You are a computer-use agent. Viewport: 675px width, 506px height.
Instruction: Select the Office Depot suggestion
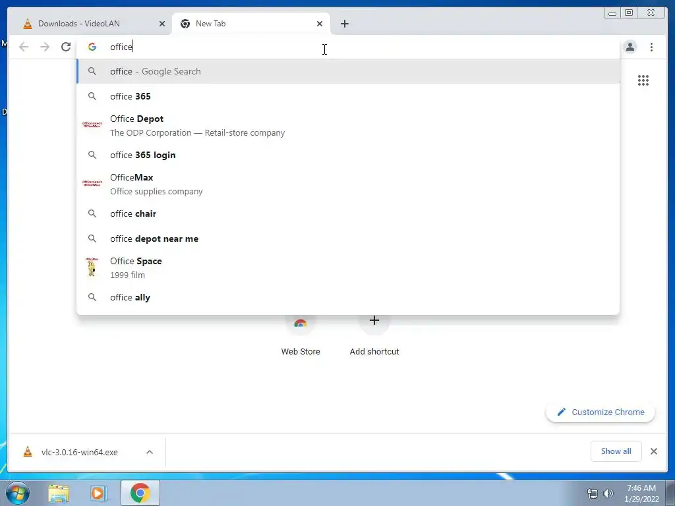click(348, 126)
